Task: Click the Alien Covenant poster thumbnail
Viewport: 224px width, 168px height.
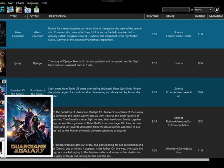Action: click(3, 34)
